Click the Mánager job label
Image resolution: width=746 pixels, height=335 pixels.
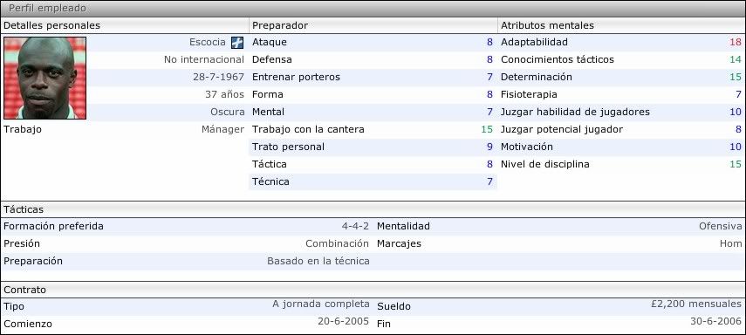point(222,129)
